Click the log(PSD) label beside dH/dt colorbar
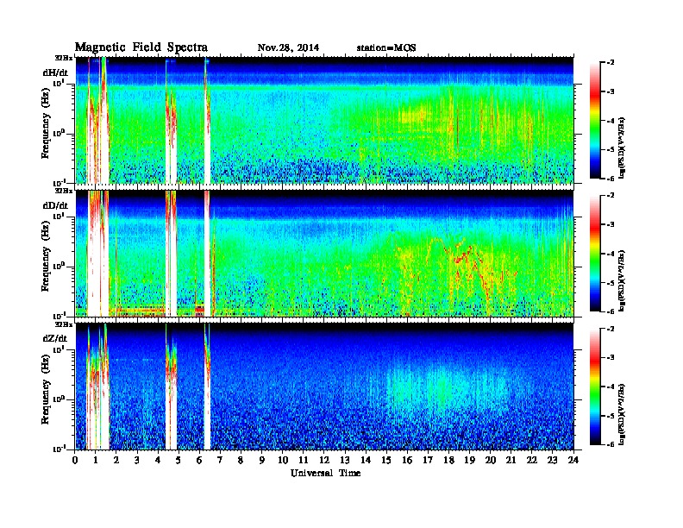The width and height of the screenshot is (683, 528). tap(622, 148)
